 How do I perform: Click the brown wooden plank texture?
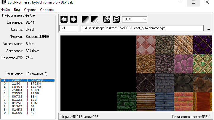(x=146, y=102)
